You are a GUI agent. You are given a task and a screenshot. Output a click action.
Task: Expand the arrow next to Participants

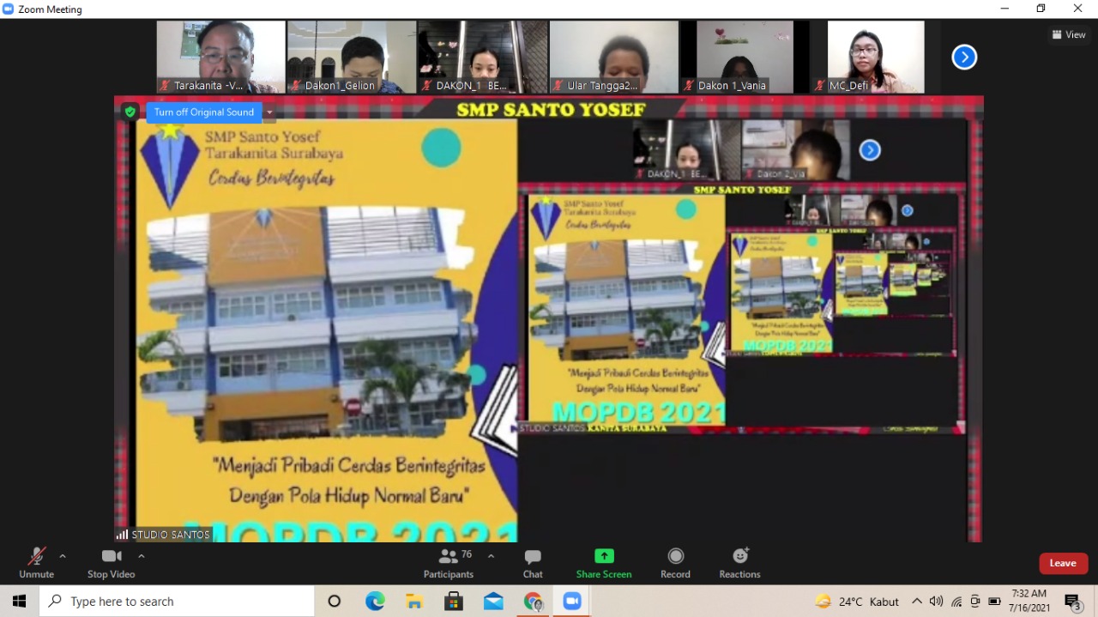pos(491,556)
